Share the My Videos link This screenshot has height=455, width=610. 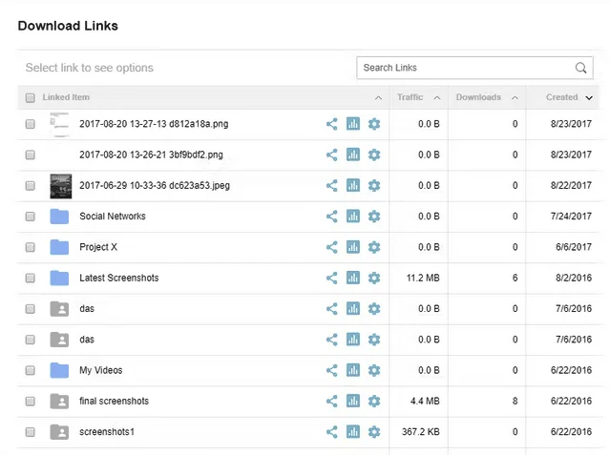pyautogui.click(x=332, y=370)
